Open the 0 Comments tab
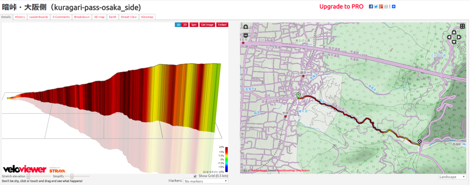Viewport: 470px width, 185px height. pyautogui.click(x=61, y=17)
